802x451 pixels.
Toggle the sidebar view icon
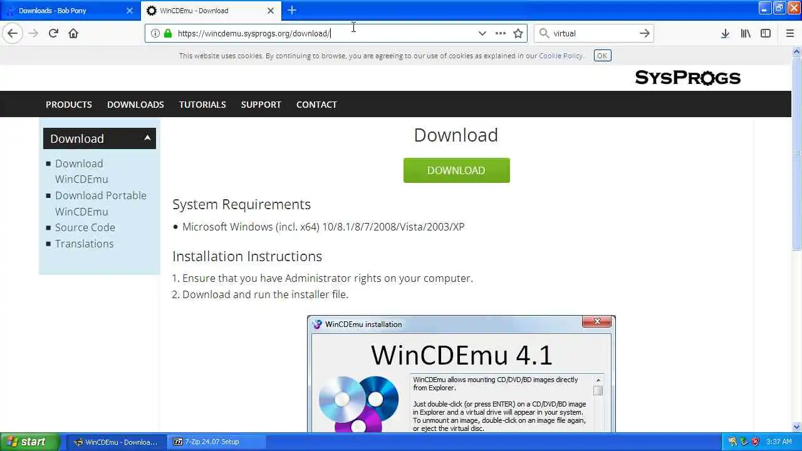tap(766, 33)
